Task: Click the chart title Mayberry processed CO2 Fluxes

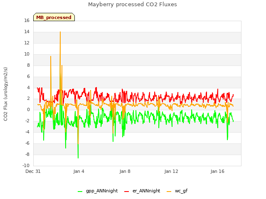Action: click(133, 5)
